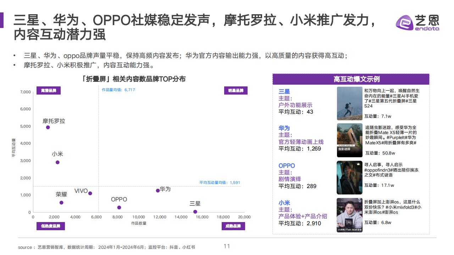Screen dimensions: 454x255
Task: Click the 摩托罗拉 data point dot
Action: click(x=48, y=127)
